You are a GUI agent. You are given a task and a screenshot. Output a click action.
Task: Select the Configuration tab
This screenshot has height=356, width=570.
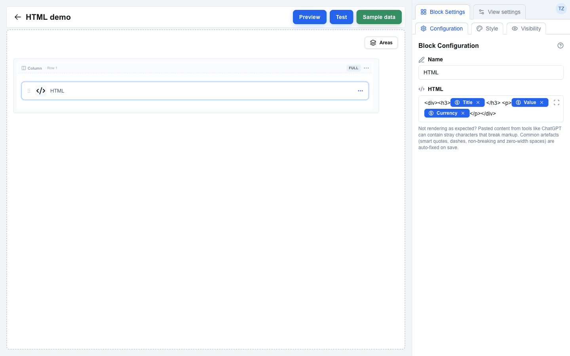pos(442,28)
